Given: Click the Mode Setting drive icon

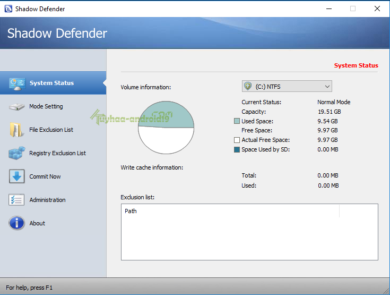Looking at the screenshot, I should (x=16, y=107).
